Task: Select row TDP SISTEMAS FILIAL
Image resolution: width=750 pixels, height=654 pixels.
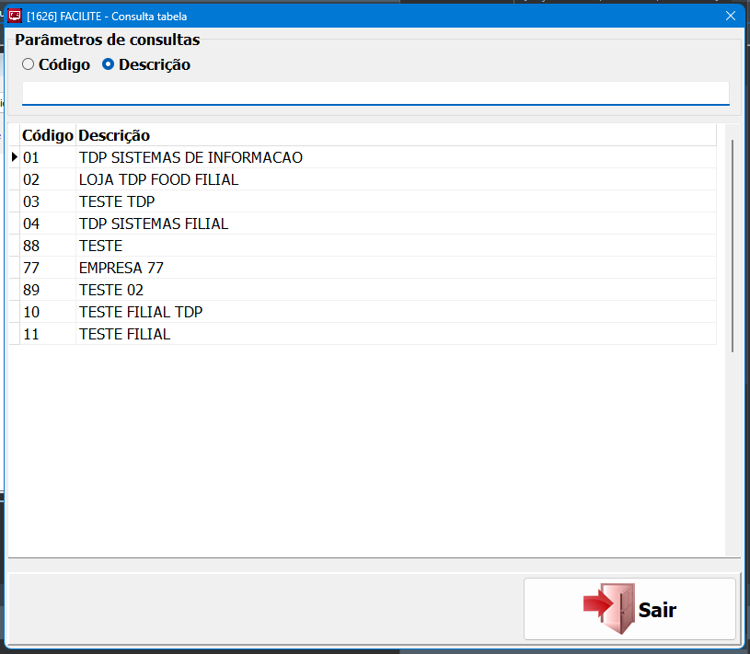Action: point(363,224)
